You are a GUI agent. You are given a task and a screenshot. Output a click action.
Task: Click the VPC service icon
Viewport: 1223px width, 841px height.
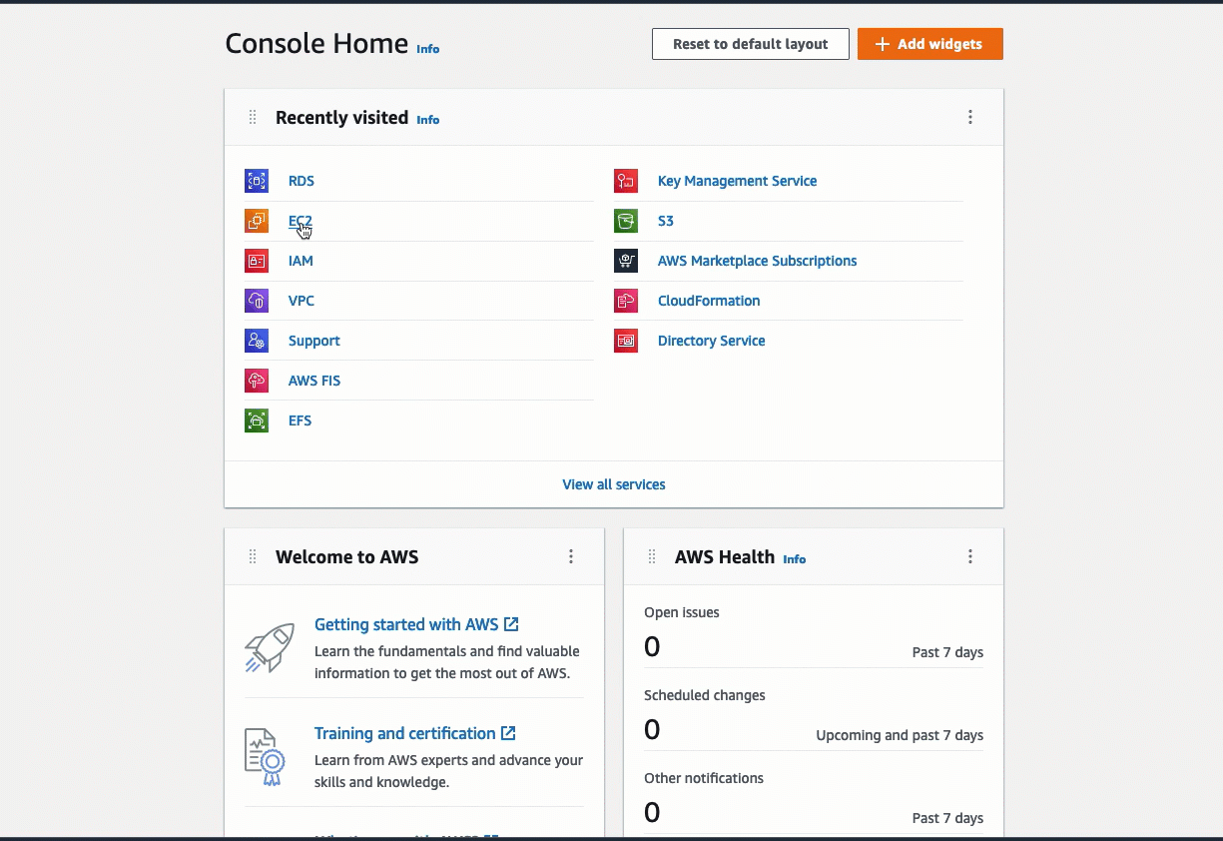tap(257, 301)
